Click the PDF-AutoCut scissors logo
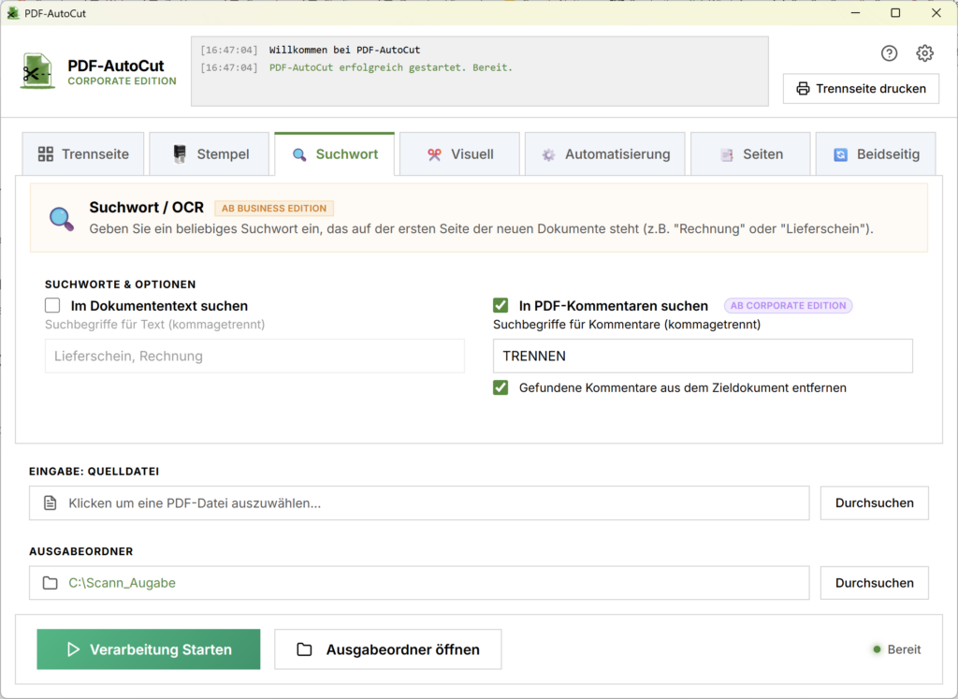958x699 pixels. pyautogui.click(x=37, y=71)
